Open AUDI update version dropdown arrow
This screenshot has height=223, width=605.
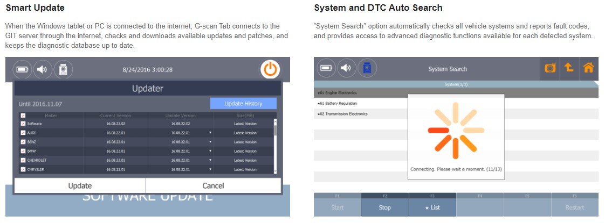pyautogui.click(x=210, y=133)
